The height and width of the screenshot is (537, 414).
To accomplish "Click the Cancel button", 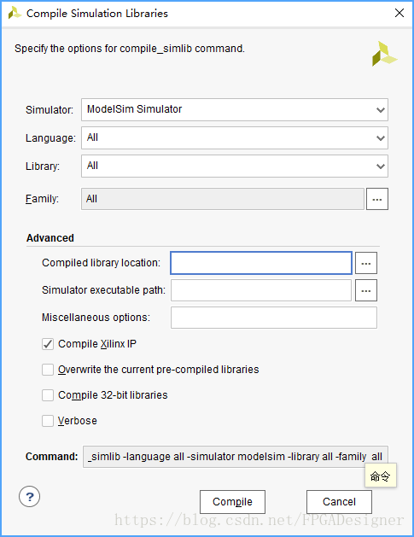I will 339,502.
